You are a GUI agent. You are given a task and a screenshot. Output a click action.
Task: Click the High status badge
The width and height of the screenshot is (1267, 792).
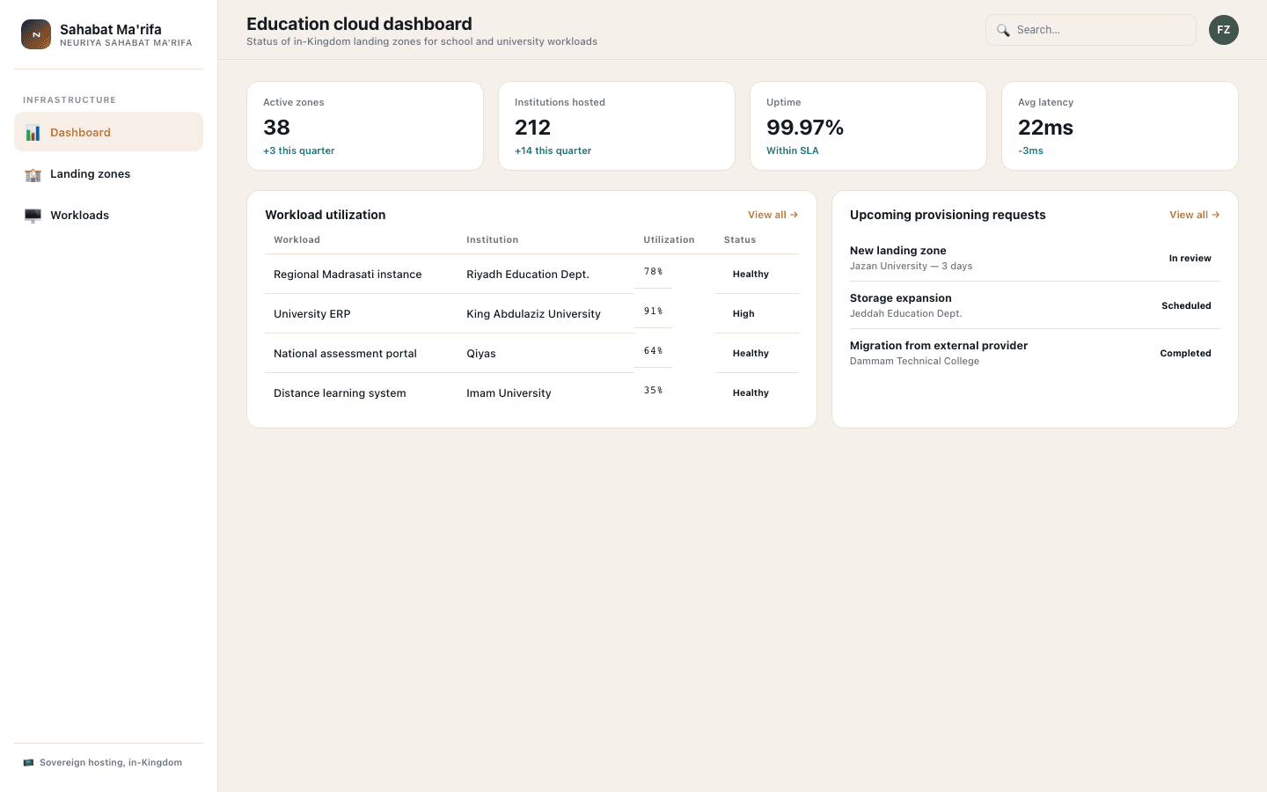(x=743, y=314)
